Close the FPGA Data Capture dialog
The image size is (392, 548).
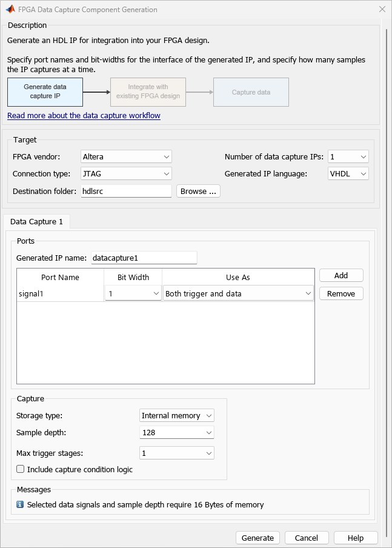click(382, 10)
